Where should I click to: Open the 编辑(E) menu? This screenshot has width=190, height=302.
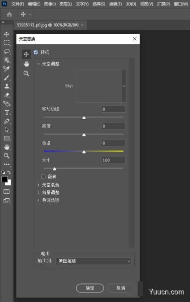tap(34, 4)
